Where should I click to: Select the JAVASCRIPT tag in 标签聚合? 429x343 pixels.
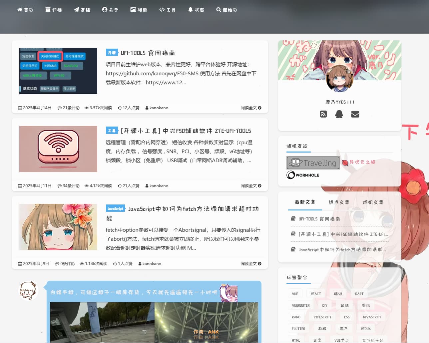[x=372, y=317]
